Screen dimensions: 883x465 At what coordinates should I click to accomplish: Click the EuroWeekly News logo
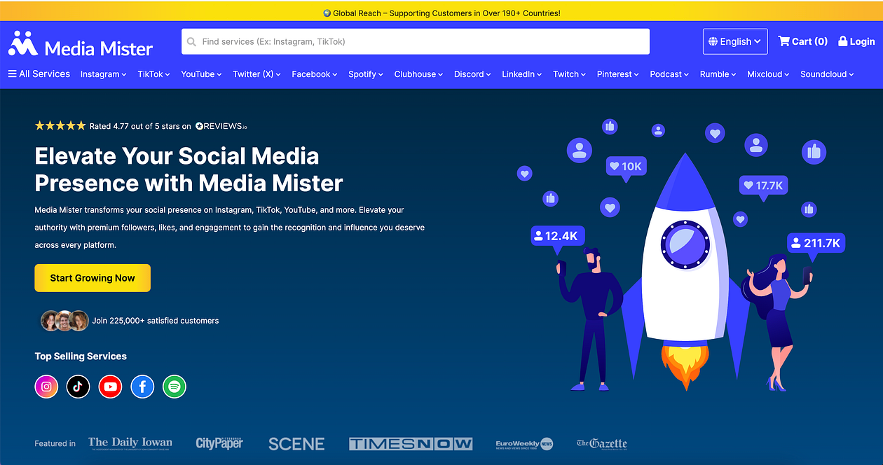click(x=524, y=444)
